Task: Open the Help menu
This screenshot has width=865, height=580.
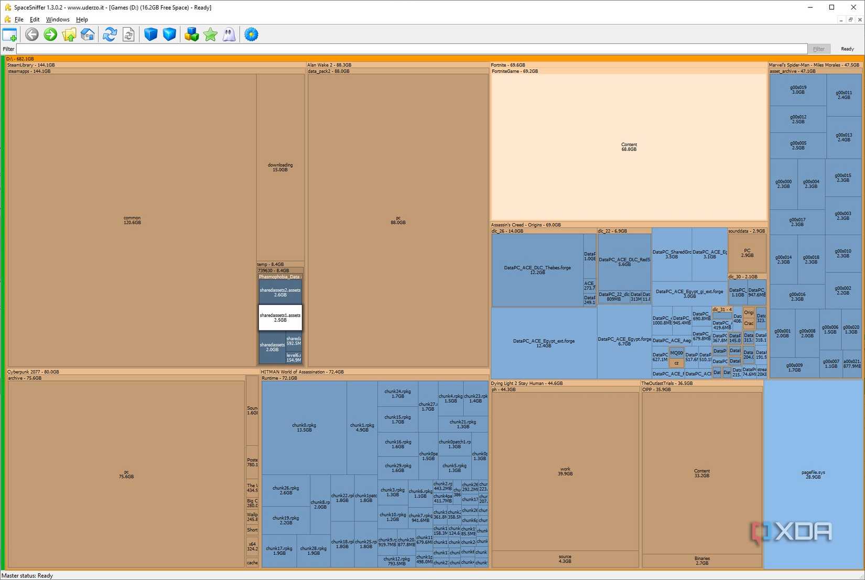Action: pyautogui.click(x=82, y=19)
